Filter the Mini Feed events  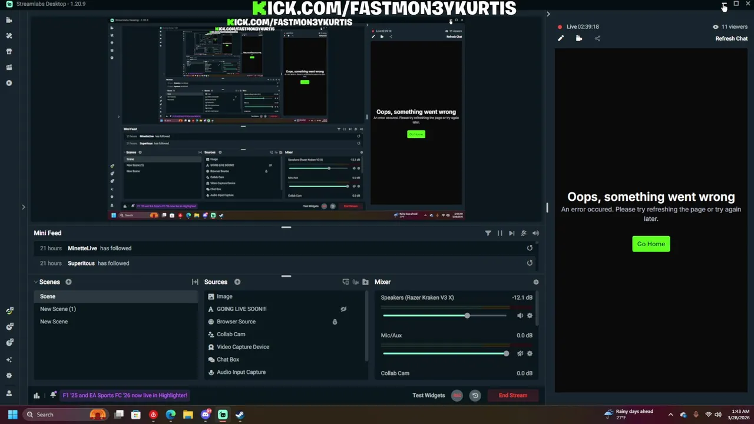(488, 233)
